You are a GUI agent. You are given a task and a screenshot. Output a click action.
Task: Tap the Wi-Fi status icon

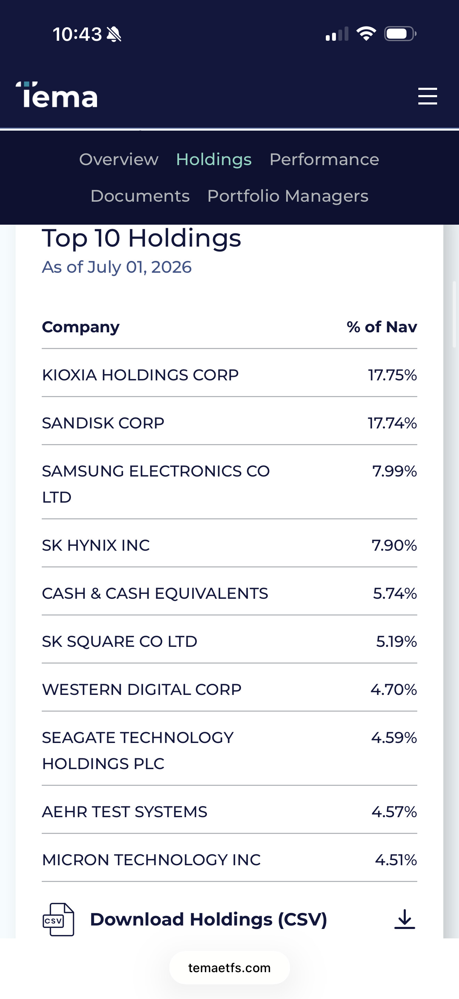pos(366,34)
